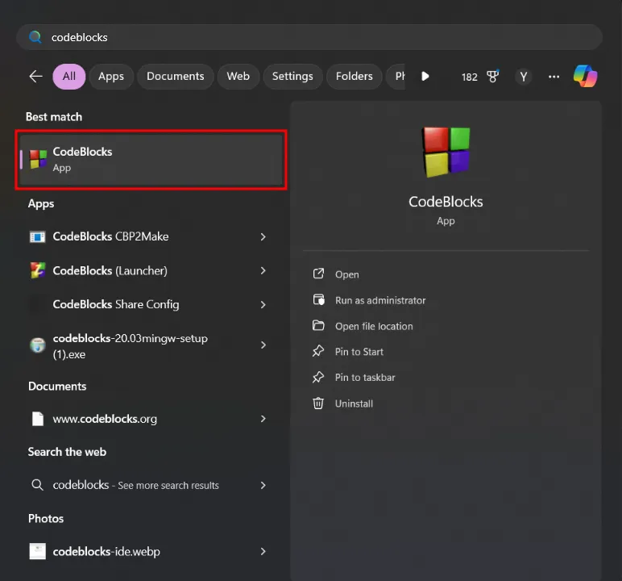Click Open file location

pos(373,326)
